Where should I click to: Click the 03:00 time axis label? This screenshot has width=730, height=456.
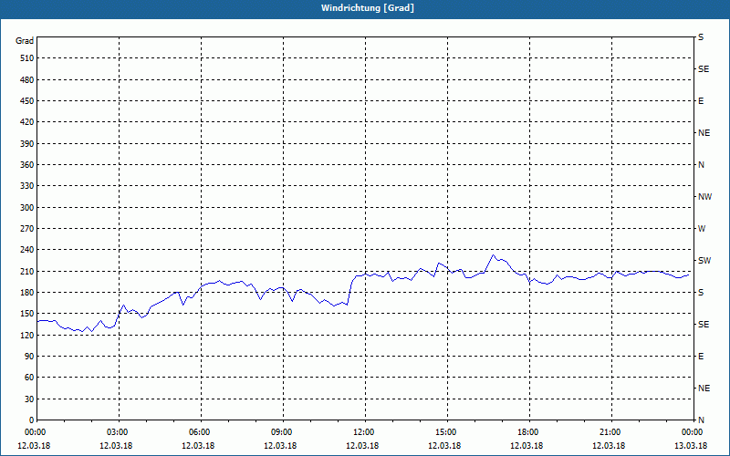(118, 432)
